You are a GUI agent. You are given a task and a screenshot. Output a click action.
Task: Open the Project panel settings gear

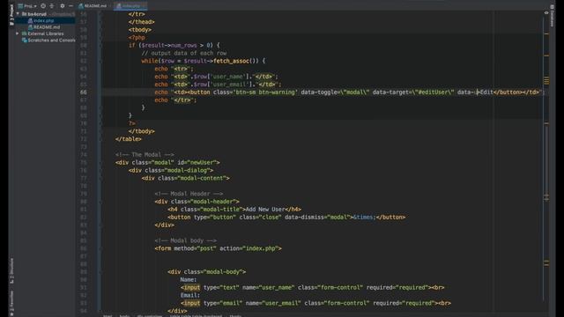click(x=63, y=6)
